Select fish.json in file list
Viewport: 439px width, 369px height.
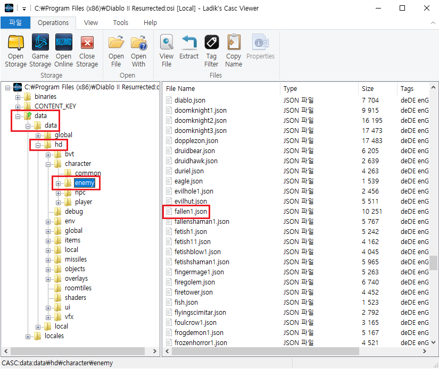tap(186, 303)
